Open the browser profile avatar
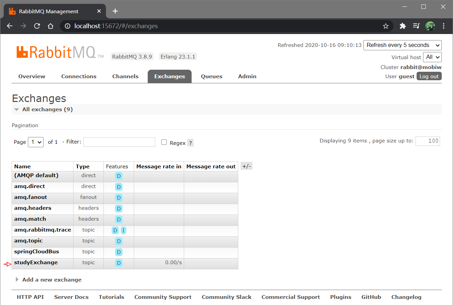 430,26
